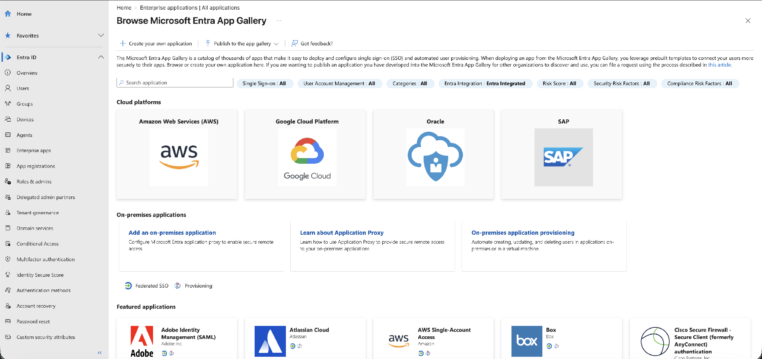Screen dimensions: 762x359
Task: Click the App registrations icon
Action: click(x=8, y=166)
